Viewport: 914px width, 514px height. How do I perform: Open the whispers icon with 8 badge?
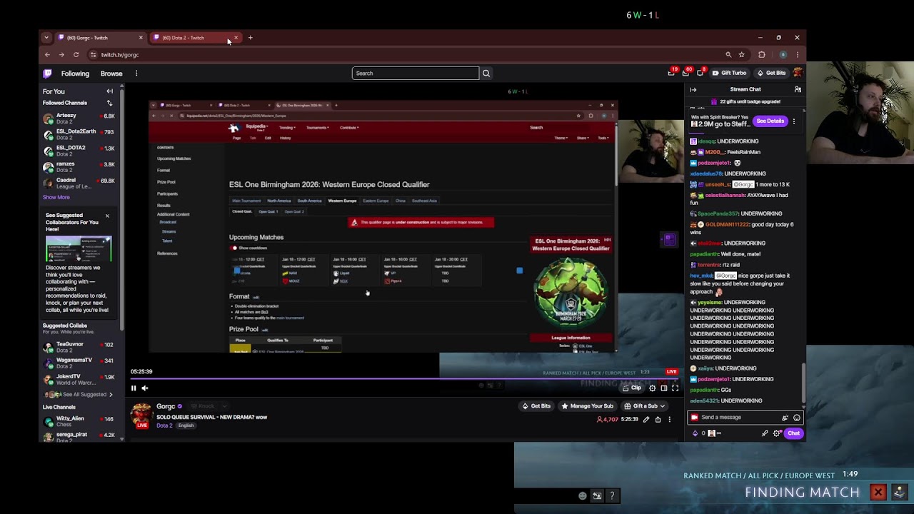(x=700, y=73)
